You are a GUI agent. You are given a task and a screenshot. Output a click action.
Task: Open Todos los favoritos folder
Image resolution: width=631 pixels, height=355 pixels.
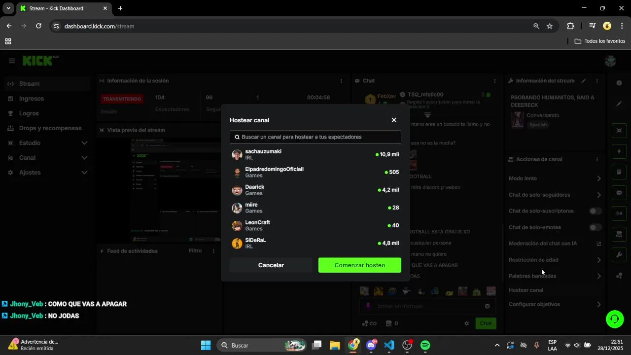(600, 41)
